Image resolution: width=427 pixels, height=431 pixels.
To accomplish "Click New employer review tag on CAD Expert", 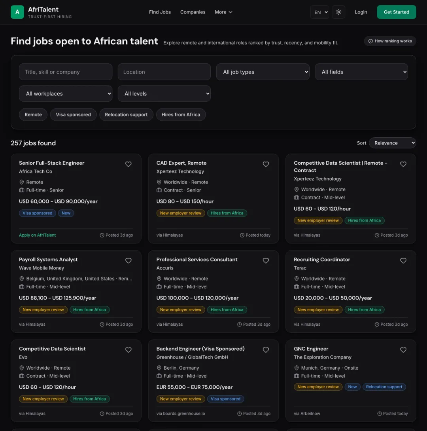I will (181, 213).
